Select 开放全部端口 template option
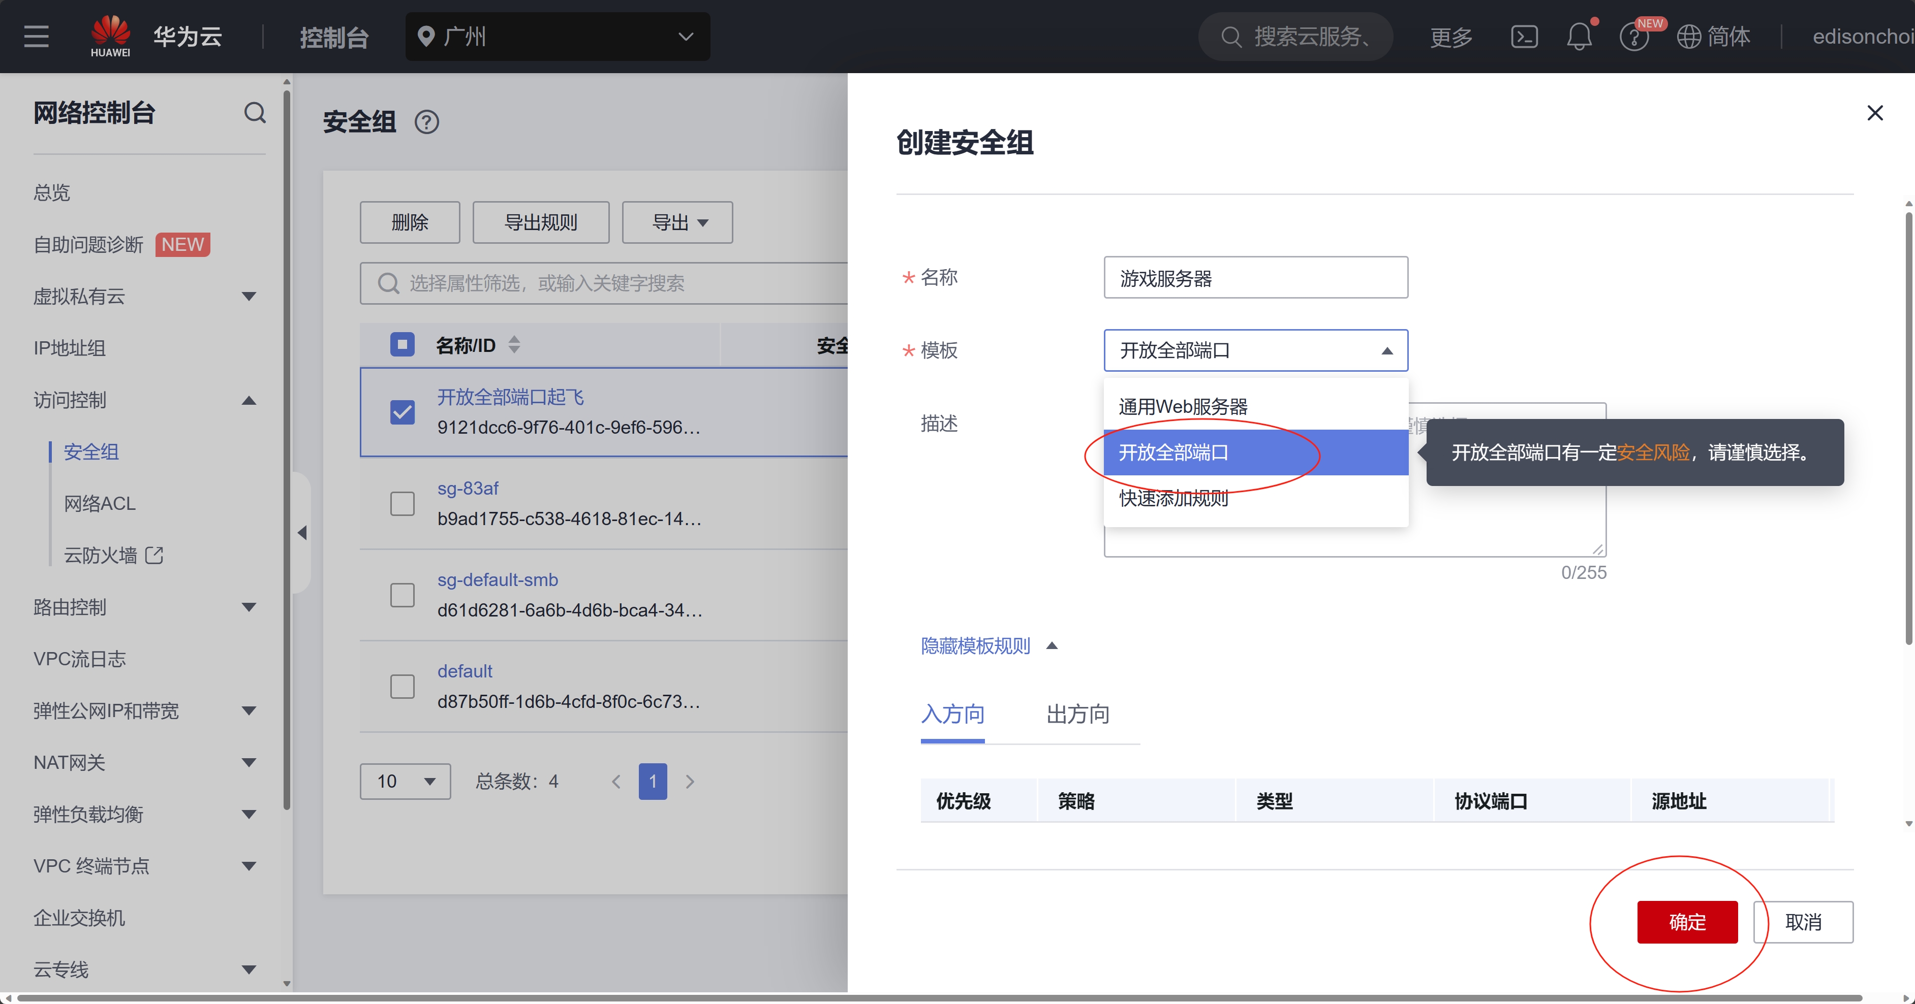Image resolution: width=1915 pixels, height=1004 pixels. [1256, 452]
